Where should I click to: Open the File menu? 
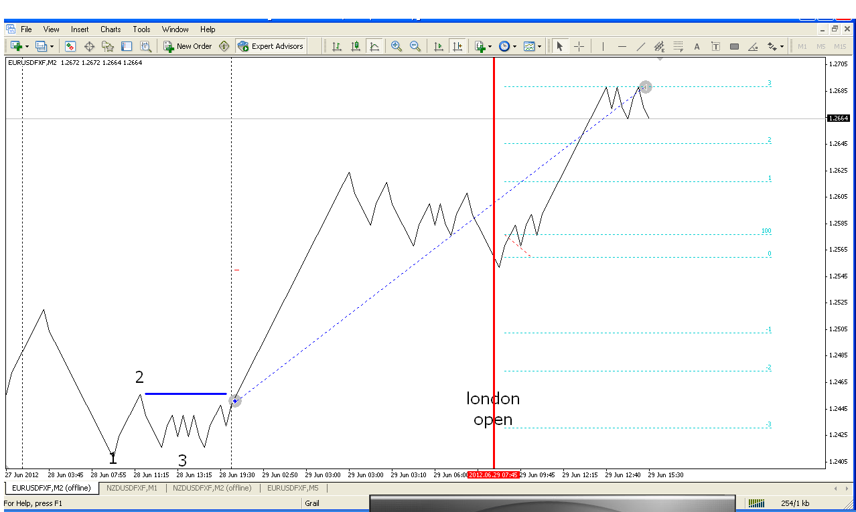pyautogui.click(x=26, y=29)
